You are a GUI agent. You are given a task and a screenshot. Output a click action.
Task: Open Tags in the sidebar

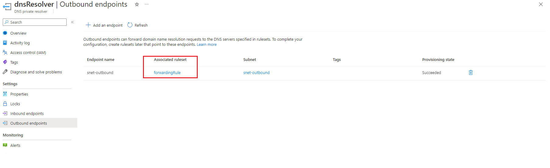[14, 62]
